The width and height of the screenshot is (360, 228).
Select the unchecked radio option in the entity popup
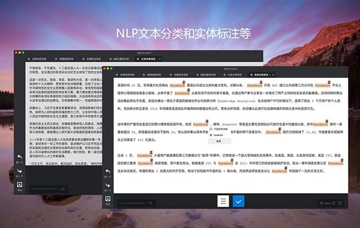click(211, 129)
